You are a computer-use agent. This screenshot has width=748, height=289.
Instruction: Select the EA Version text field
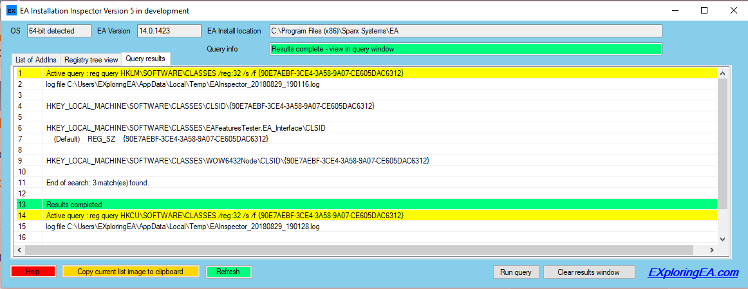click(169, 31)
